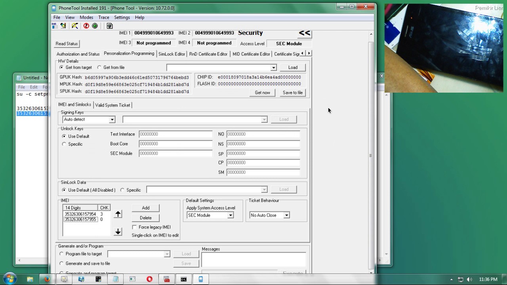Image resolution: width=507 pixels, height=285 pixels.
Task: Open the File menu in PhoneTool
Action: (57, 17)
